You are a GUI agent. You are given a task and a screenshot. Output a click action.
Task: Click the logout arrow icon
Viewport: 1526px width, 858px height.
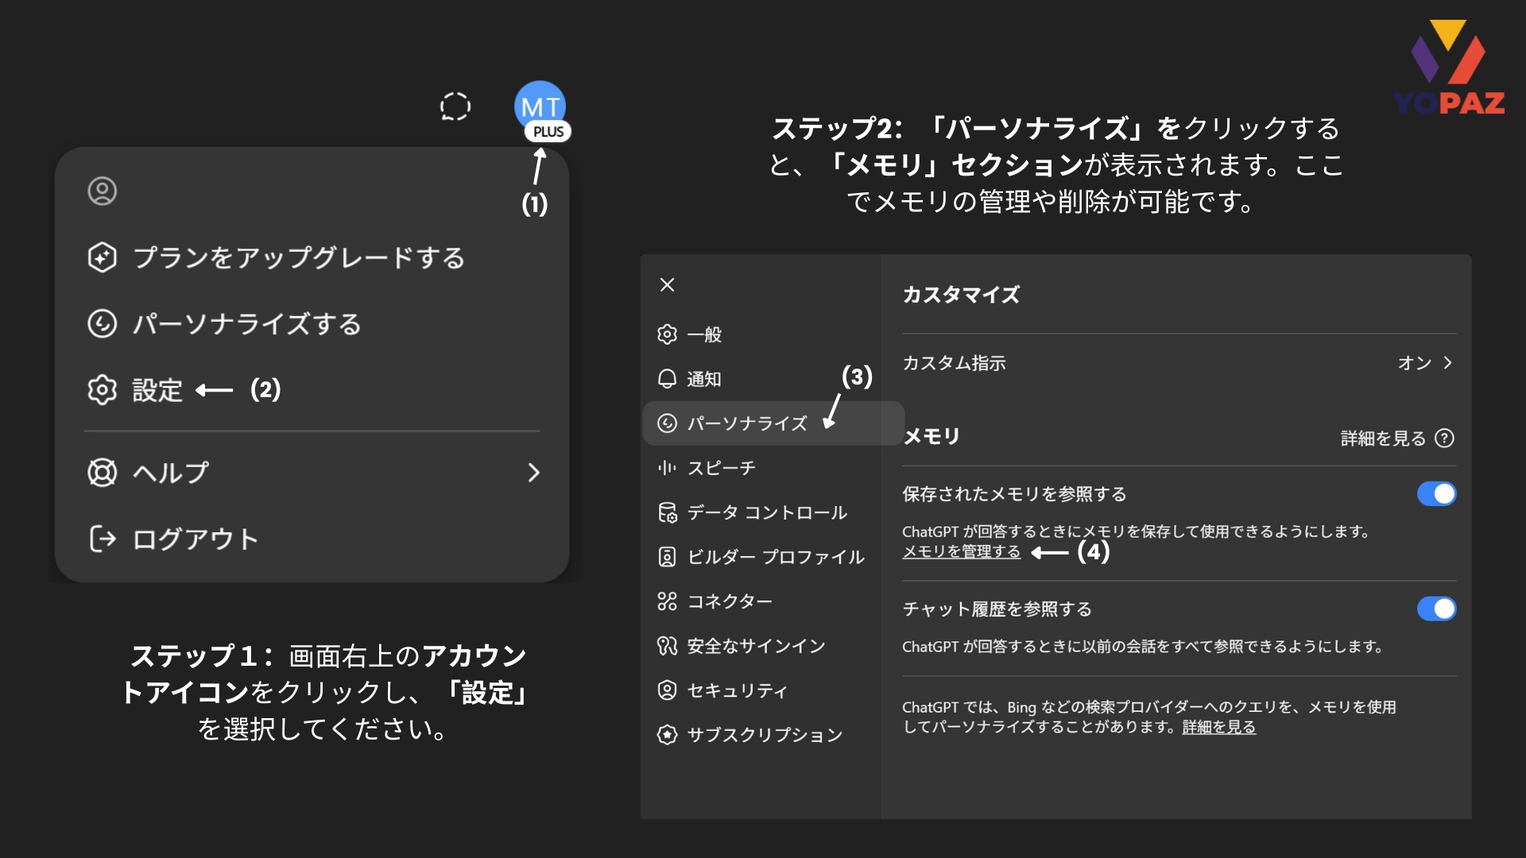tap(102, 539)
